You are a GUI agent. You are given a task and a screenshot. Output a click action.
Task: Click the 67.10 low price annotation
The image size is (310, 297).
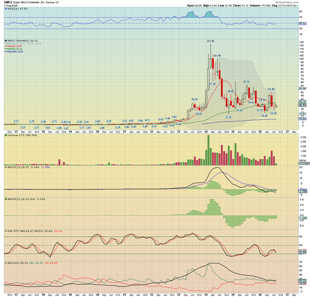pyautogui.click(x=212, y=84)
